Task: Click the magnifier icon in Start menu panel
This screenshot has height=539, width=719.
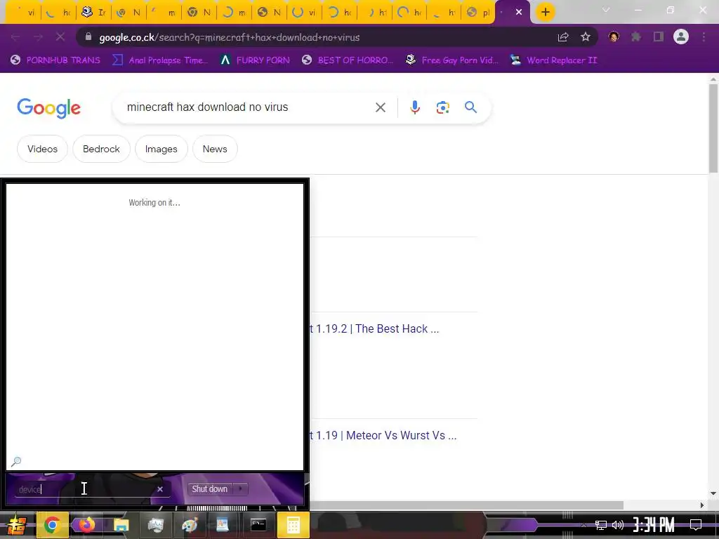Action: (16, 462)
